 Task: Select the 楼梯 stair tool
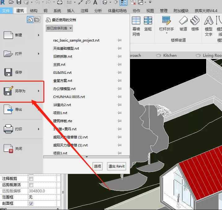[195, 24]
